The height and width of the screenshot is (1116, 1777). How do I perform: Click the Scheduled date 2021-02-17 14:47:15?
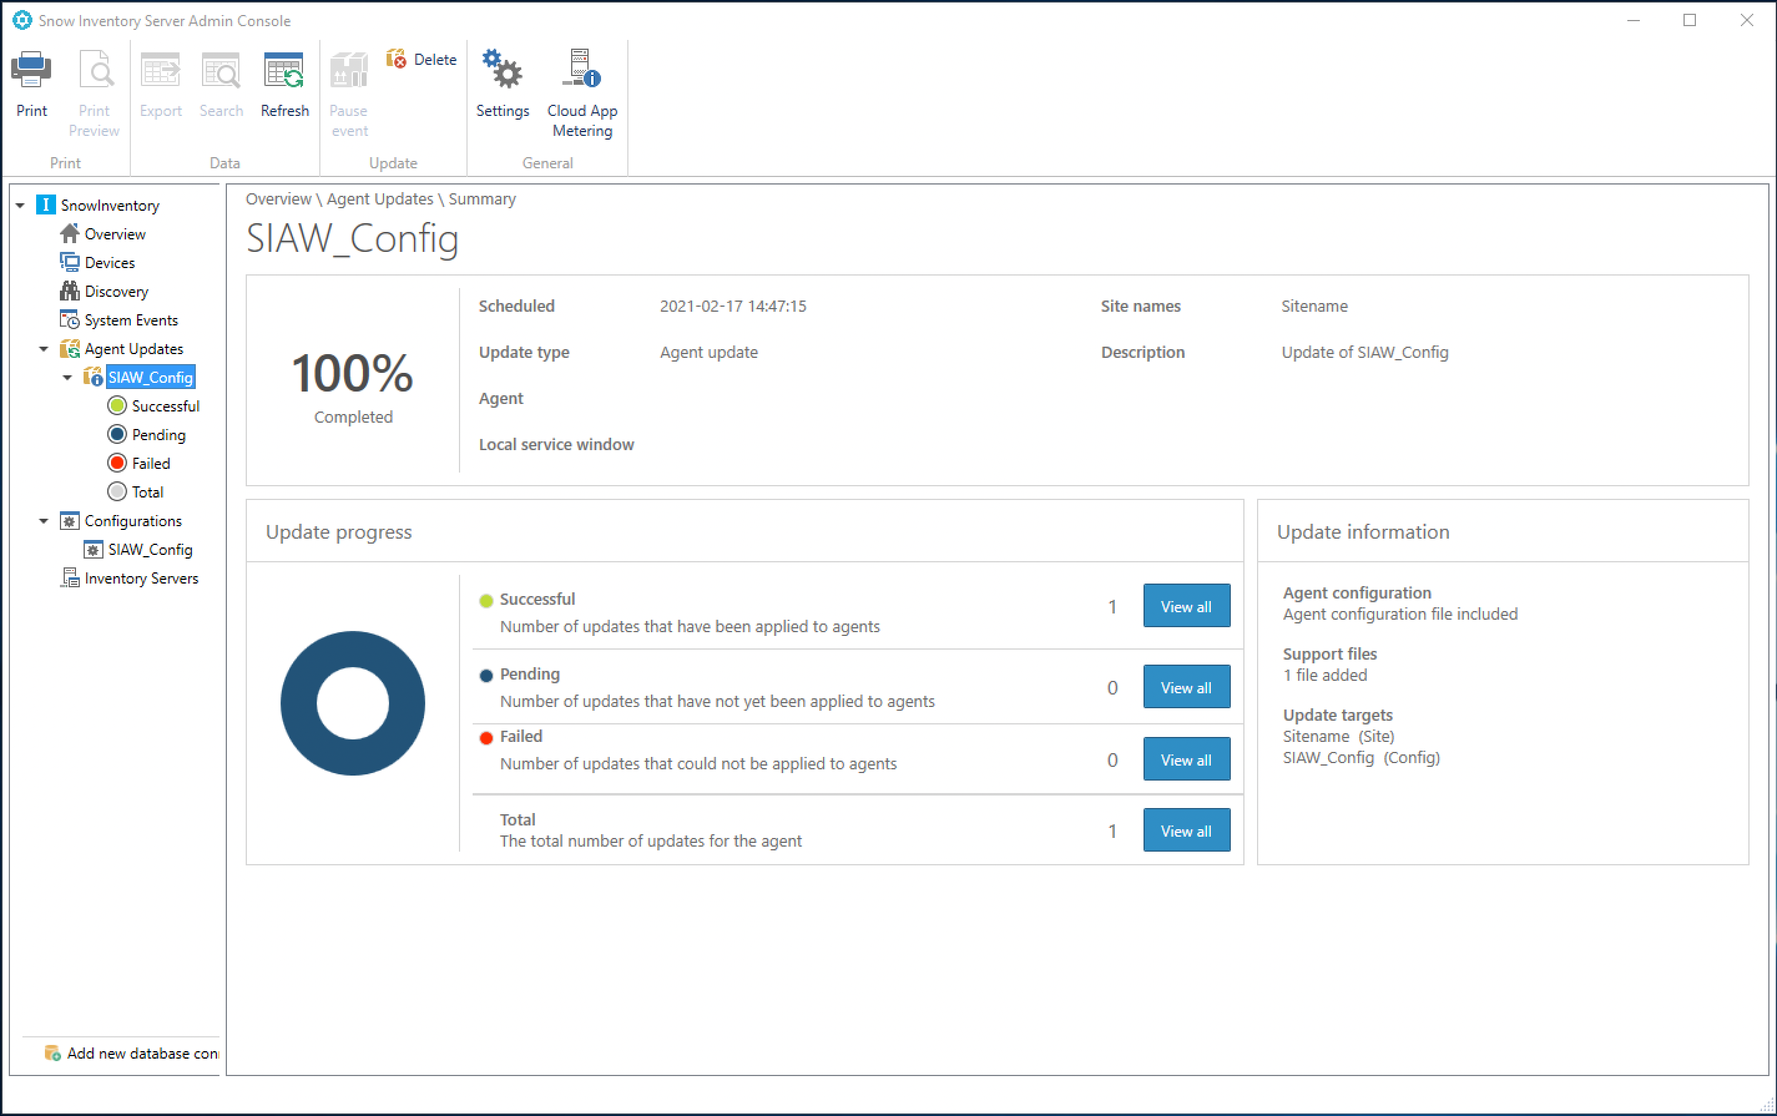733,306
